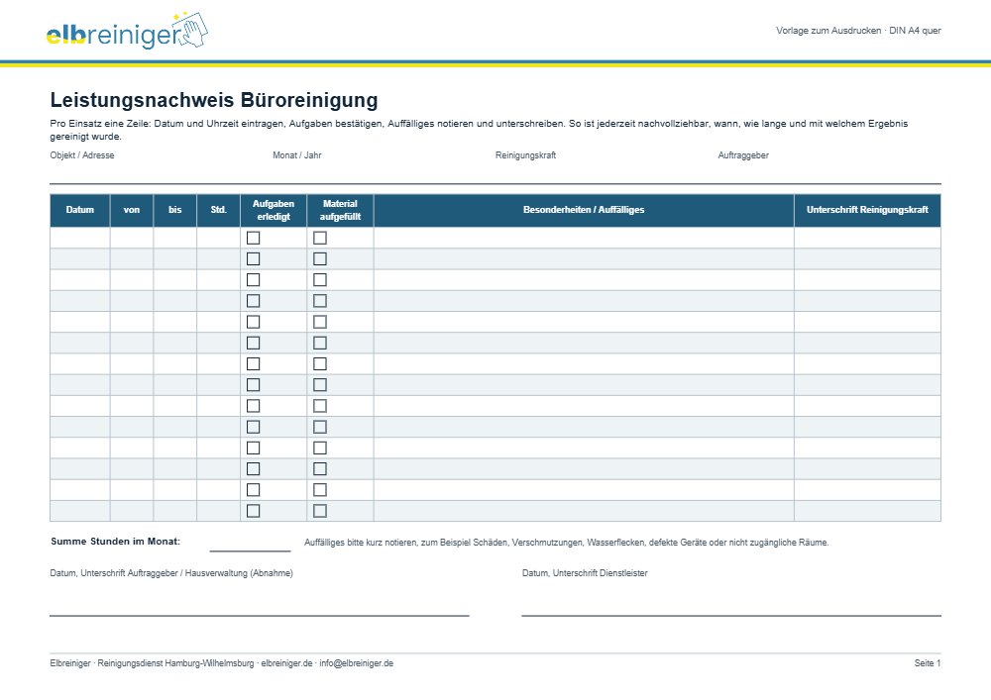The height and width of the screenshot is (700, 991).
Task: Check Material aufgefüllt box in second table row
Action: tap(320, 258)
